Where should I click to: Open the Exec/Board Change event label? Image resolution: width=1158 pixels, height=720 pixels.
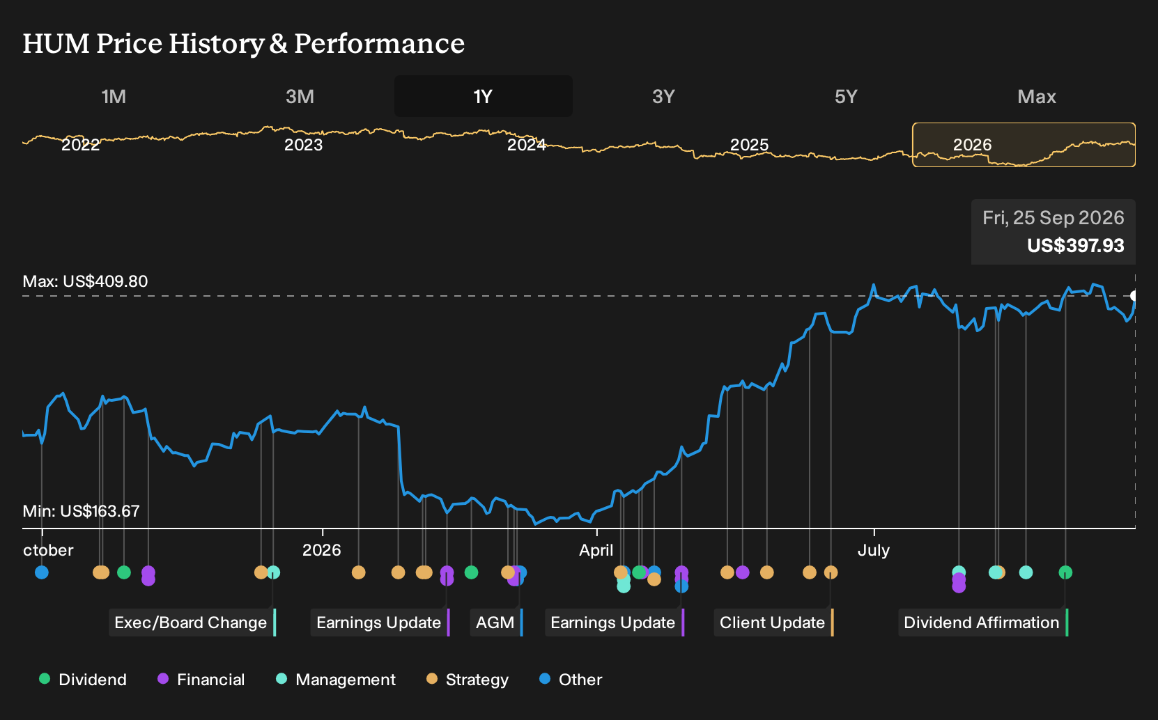(192, 623)
